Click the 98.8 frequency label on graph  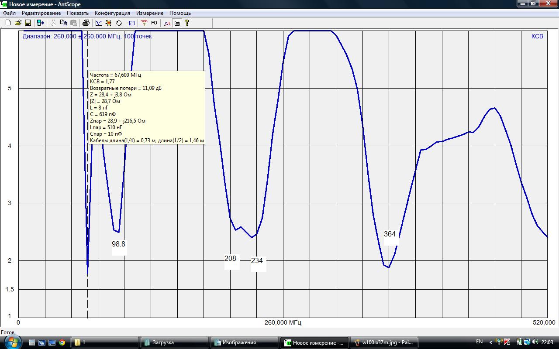pos(119,244)
